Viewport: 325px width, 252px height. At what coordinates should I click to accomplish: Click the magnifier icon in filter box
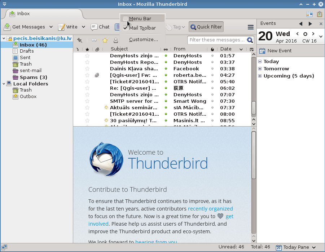250,40
